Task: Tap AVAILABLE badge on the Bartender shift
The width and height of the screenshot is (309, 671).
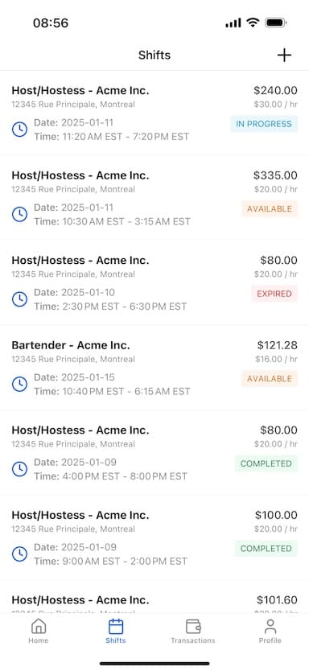Action: tap(270, 379)
